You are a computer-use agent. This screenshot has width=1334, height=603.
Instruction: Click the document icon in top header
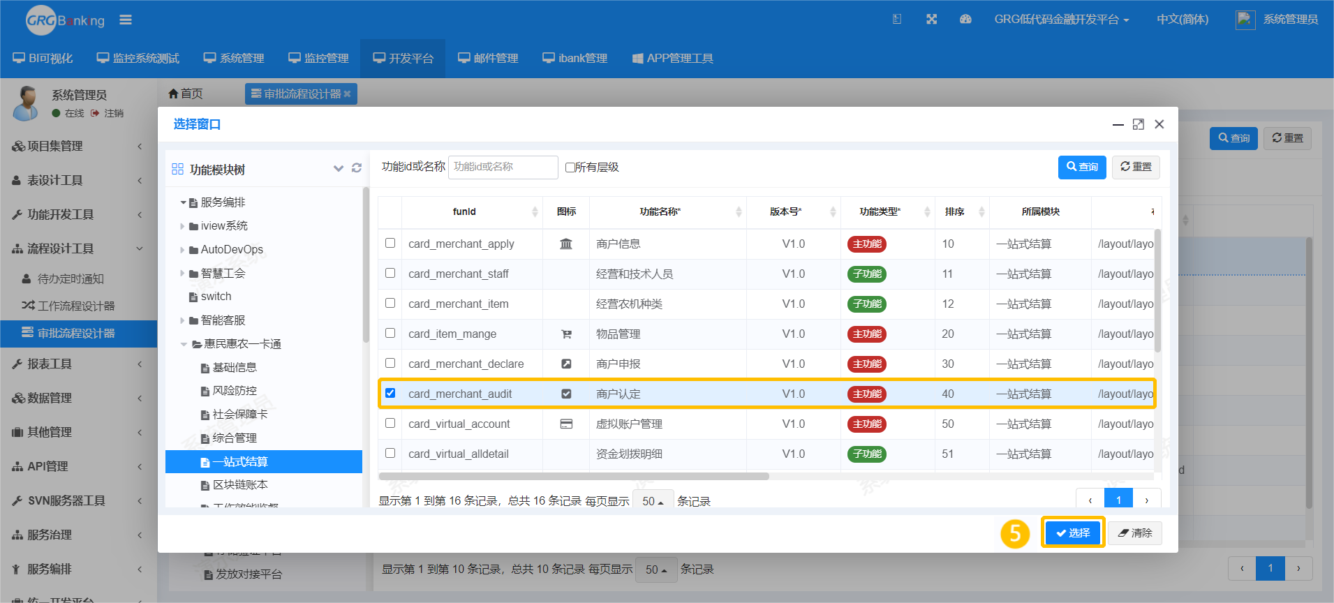click(x=897, y=20)
